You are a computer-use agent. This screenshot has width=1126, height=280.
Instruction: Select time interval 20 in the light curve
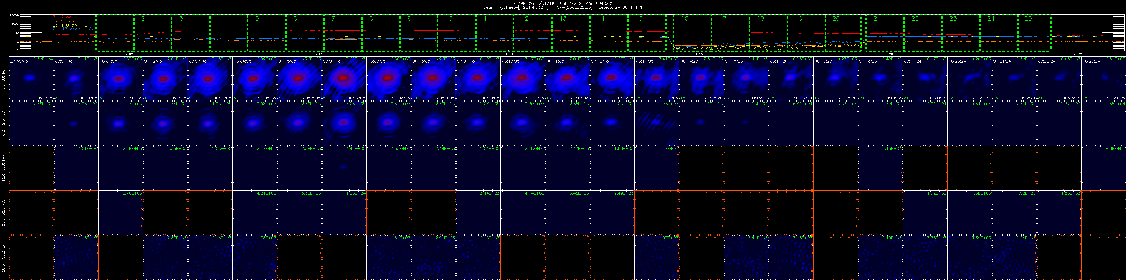point(843,33)
